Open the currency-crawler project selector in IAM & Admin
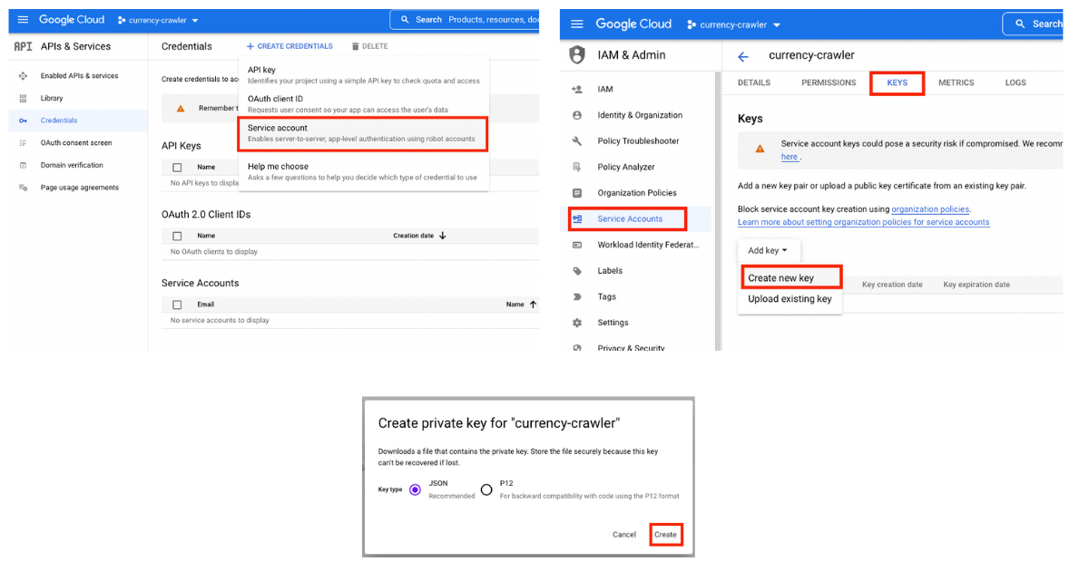 (x=734, y=24)
